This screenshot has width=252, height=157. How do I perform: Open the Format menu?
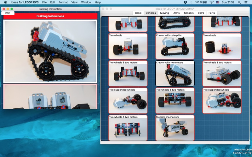63,2
